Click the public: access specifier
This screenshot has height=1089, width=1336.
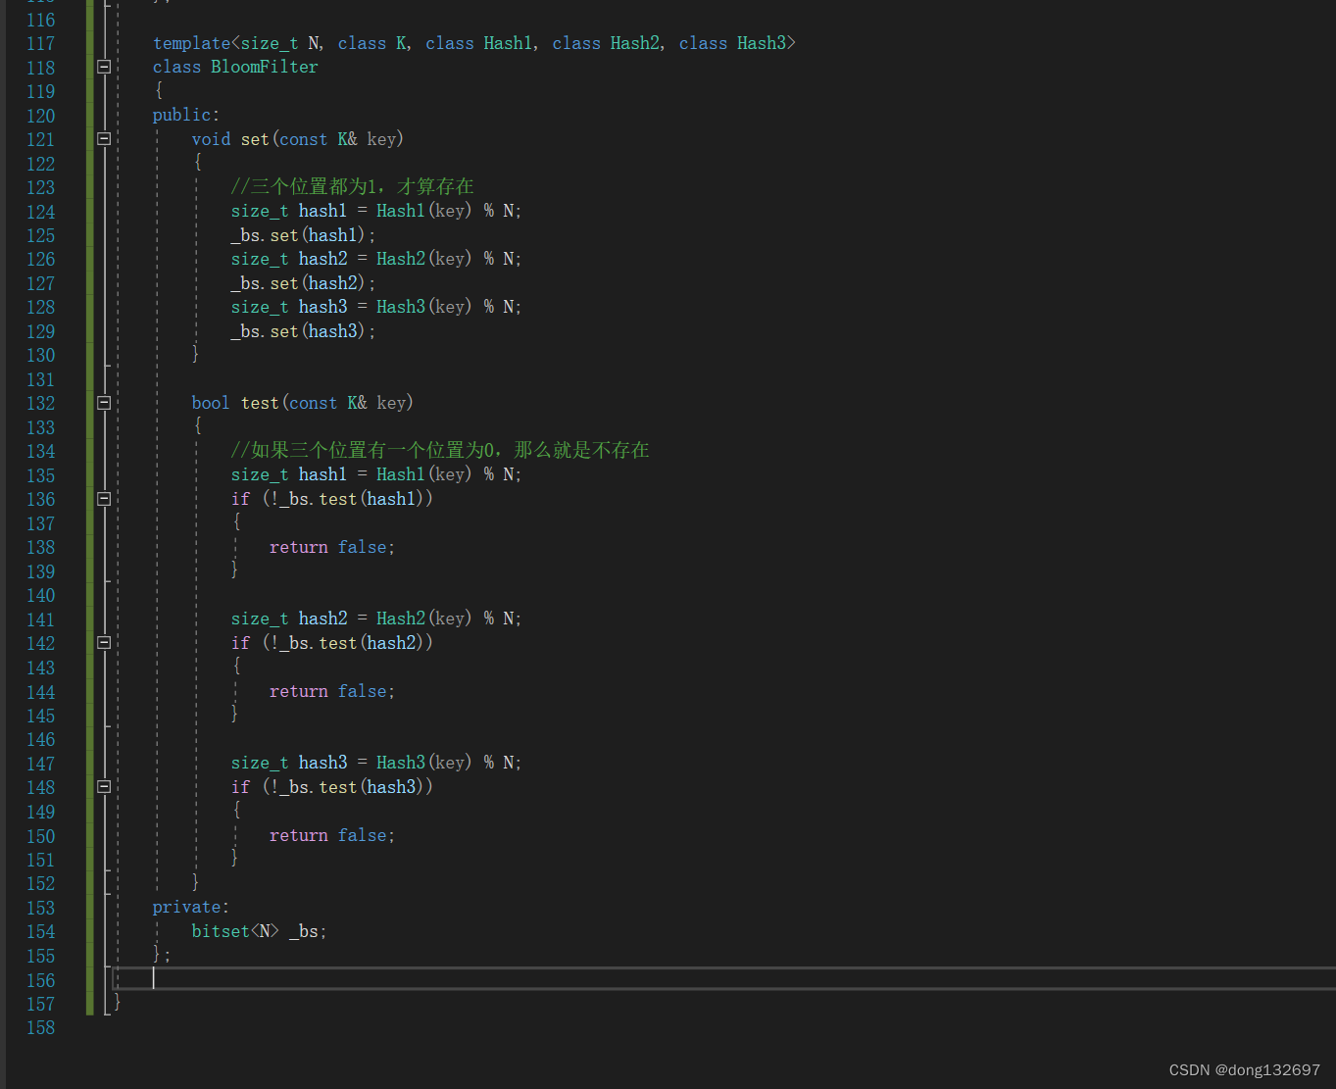[x=186, y=115]
